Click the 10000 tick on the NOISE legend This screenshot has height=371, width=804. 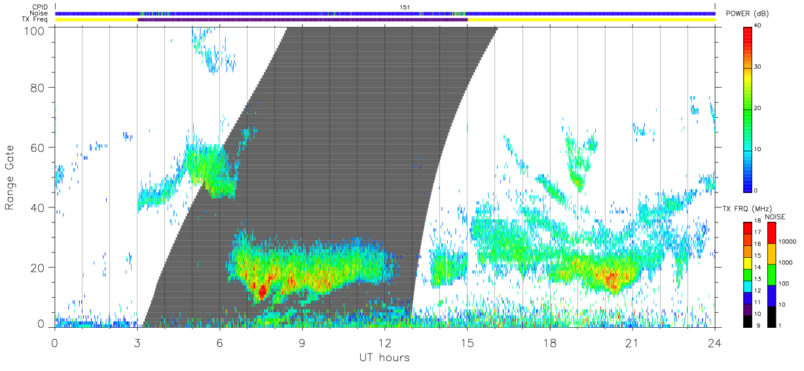789,242
